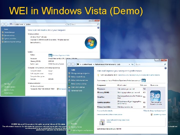Click the Advanced system settings shield icon

(x=3, y=42)
